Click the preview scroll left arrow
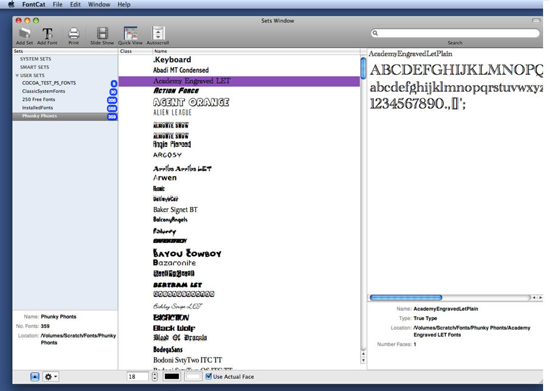Viewport: 554px width, 391px height. tap(534, 297)
